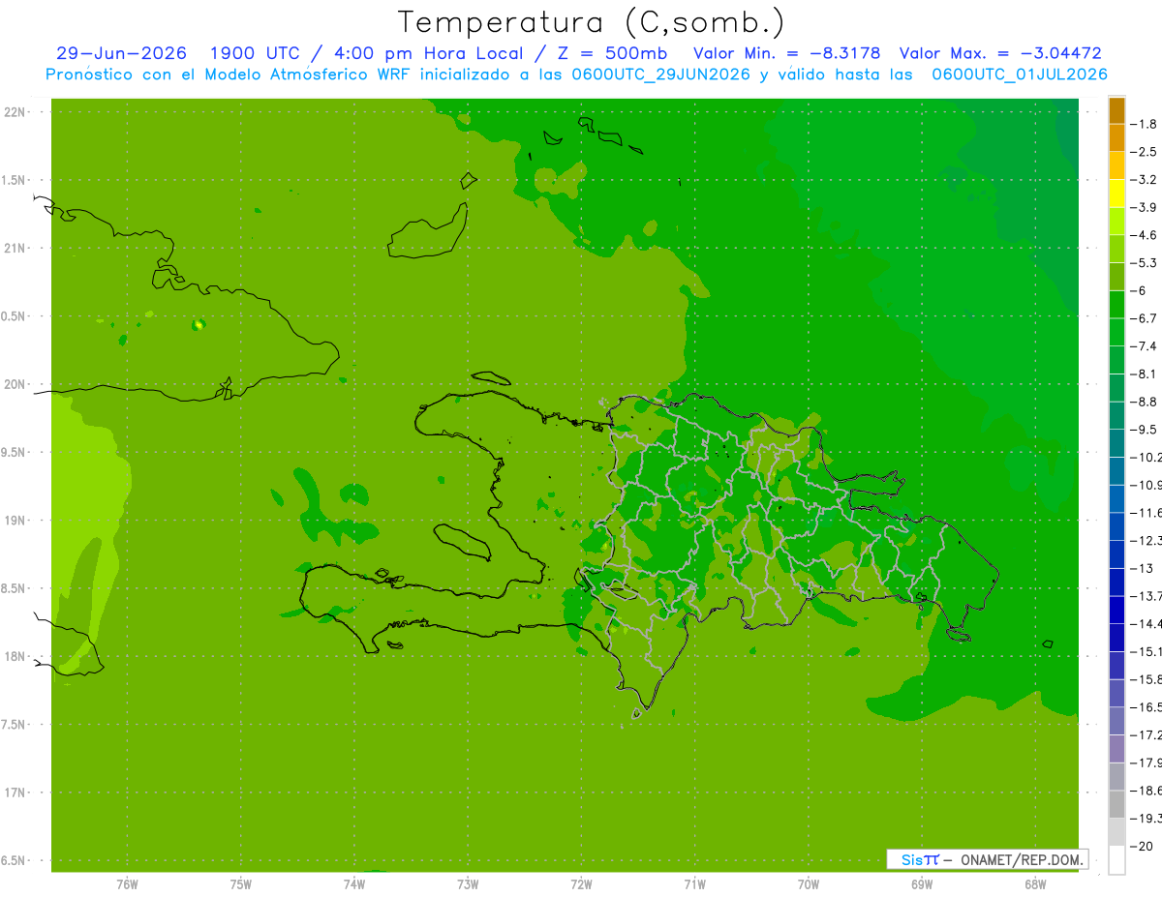Viewport: 1162px width, 897px height.
Task: Click the purple swatch between -17.2 and -17.9
Action: (1116, 749)
